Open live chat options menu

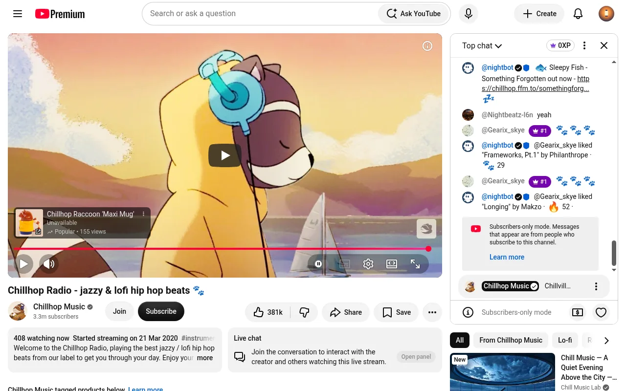[x=584, y=45]
